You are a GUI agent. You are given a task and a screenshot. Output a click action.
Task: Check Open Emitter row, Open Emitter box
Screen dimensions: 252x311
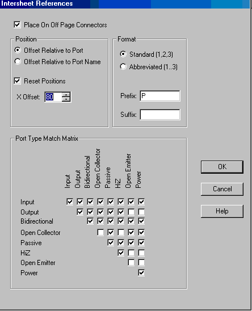(x=131, y=262)
